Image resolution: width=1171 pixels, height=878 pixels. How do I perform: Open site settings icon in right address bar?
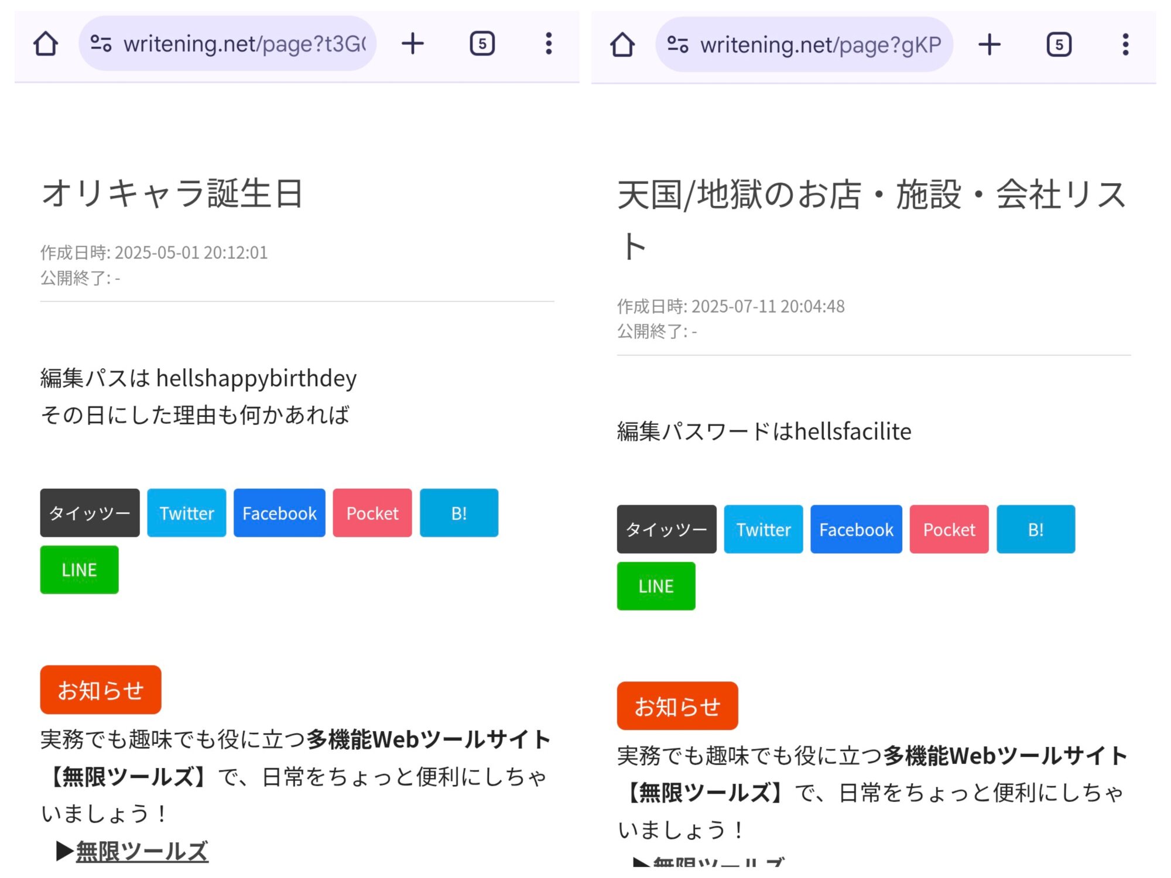click(677, 45)
